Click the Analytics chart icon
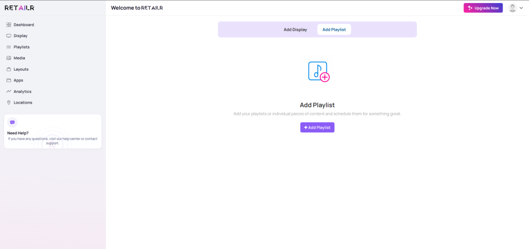 click(x=9, y=91)
